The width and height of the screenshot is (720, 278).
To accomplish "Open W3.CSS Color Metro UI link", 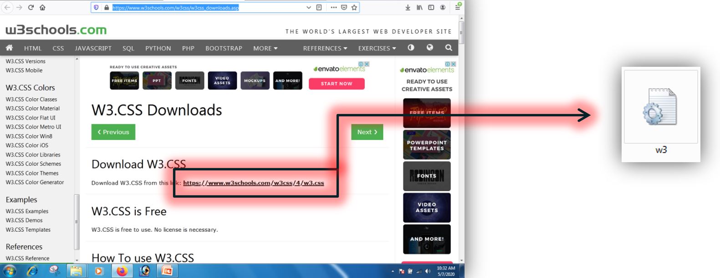I will pyautogui.click(x=33, y=127).
